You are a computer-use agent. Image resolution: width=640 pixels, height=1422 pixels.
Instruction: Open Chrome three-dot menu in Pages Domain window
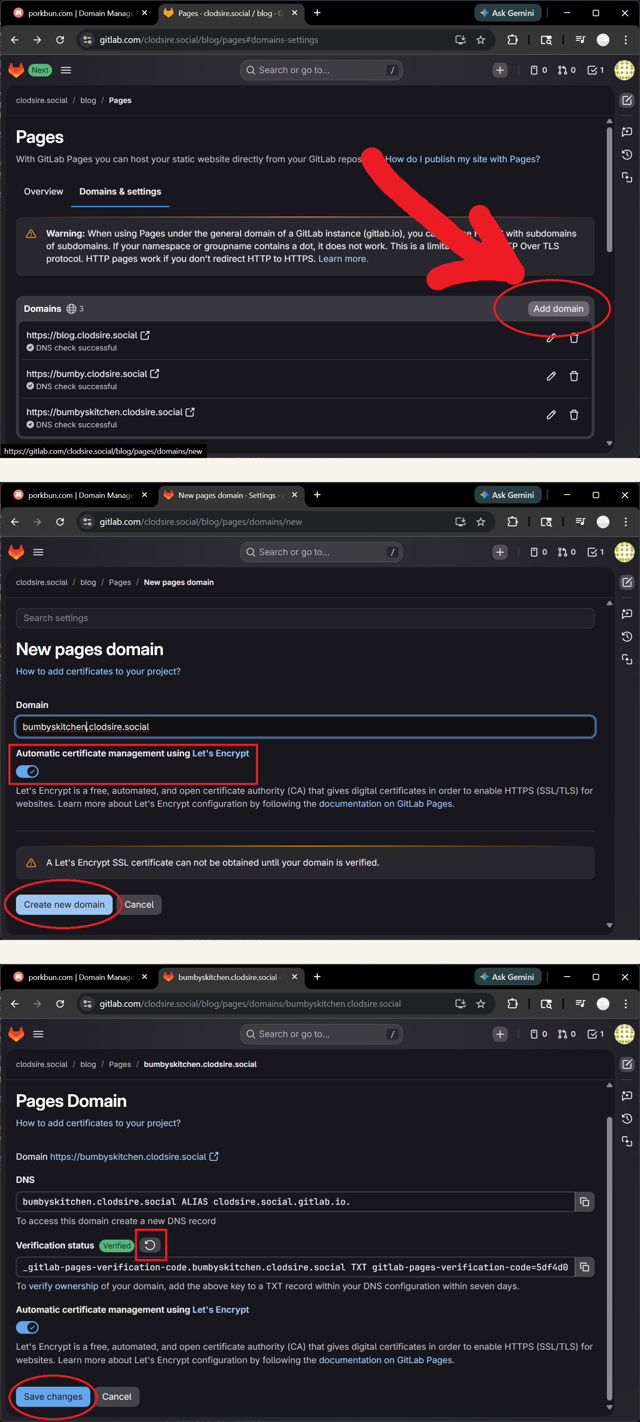[x=625, y=1003]
